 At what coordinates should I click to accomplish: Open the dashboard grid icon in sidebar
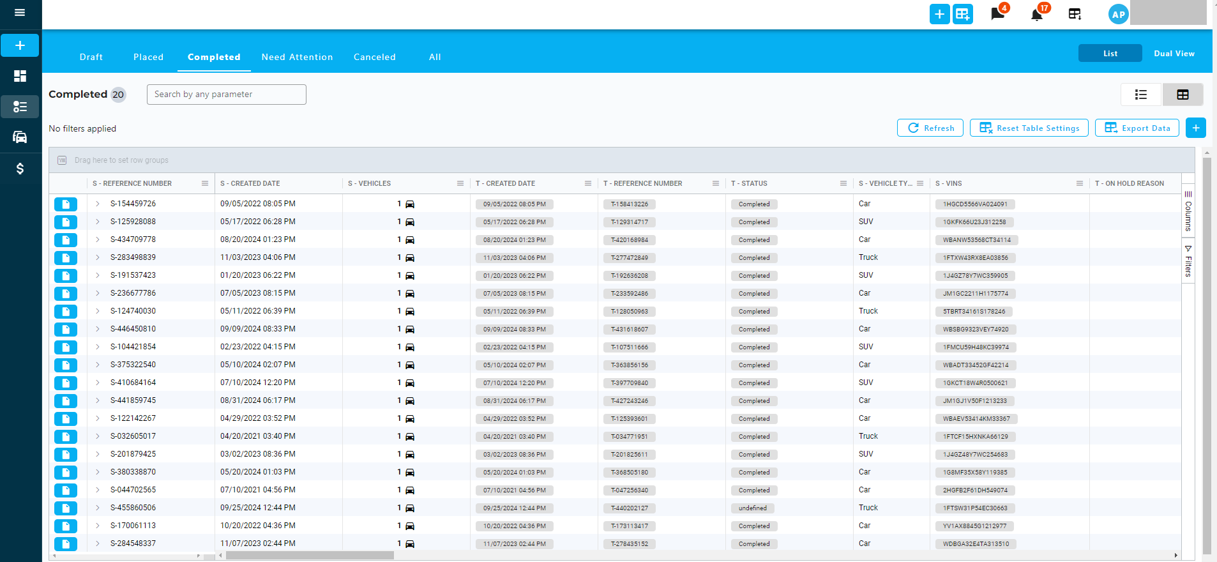click(20, 76)
